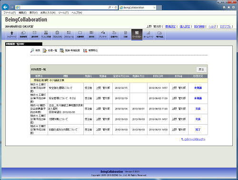Open the ワンレス対応 navigation icon
This screenshot has height=180, width=238.
click(46, 32)
